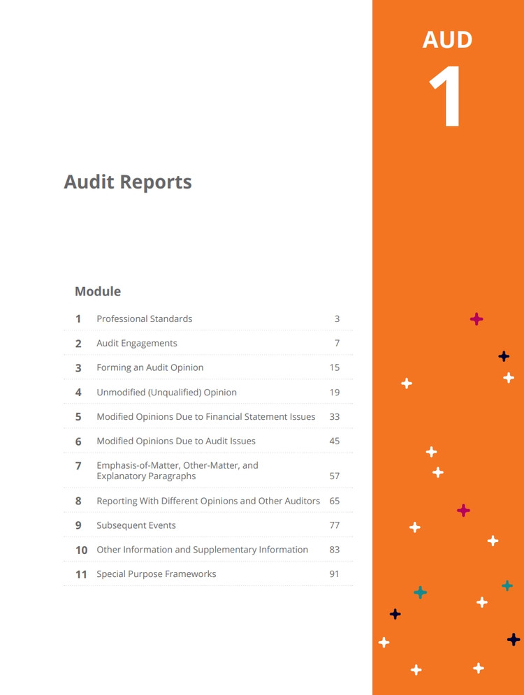
Task: Click the topmost dark navy plus icon
Action: click(x=504, y=356)
